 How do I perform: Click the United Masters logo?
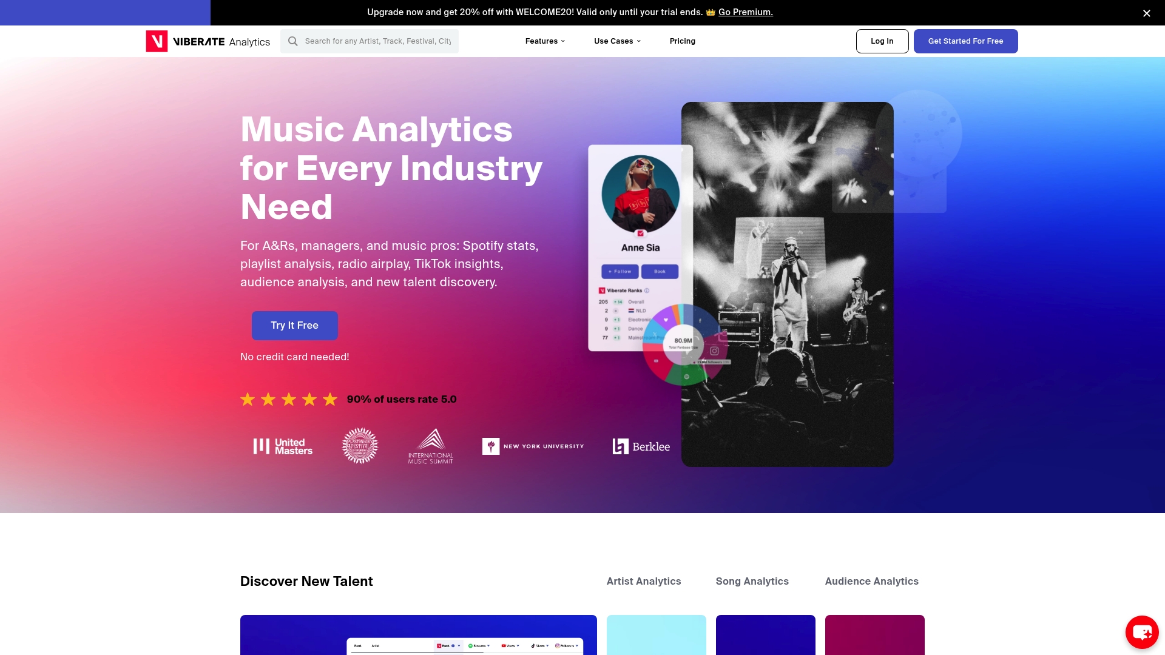pos(283,446)
